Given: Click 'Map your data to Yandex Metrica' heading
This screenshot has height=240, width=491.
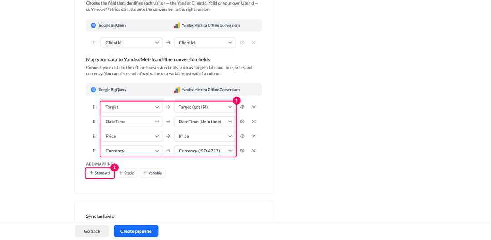Looking at the screenshot, I should 148,59.
